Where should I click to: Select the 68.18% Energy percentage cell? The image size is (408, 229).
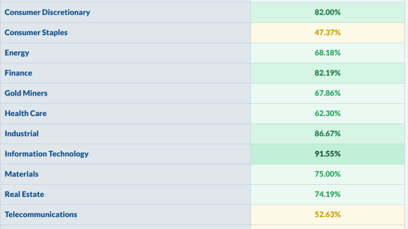(x=327, y=53)
